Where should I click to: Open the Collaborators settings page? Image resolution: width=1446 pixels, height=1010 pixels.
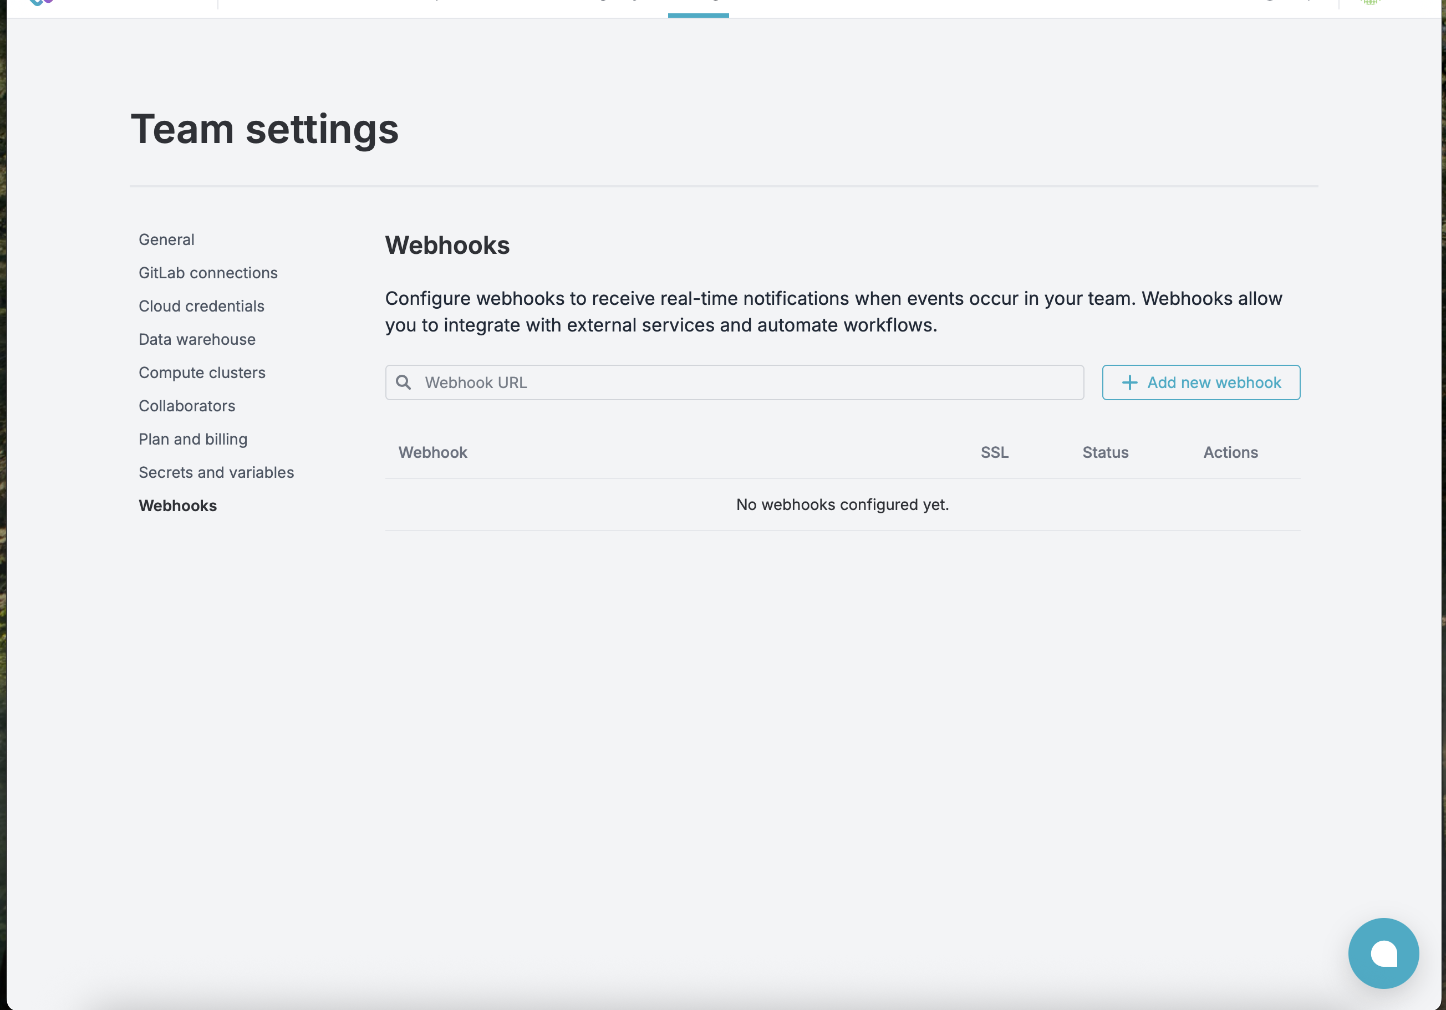tap(186, 406)
